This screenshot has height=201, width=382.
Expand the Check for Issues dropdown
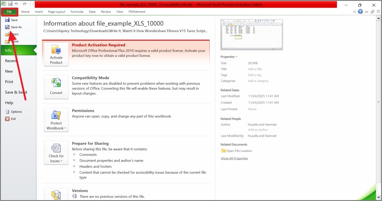click(x=56, y=153)
